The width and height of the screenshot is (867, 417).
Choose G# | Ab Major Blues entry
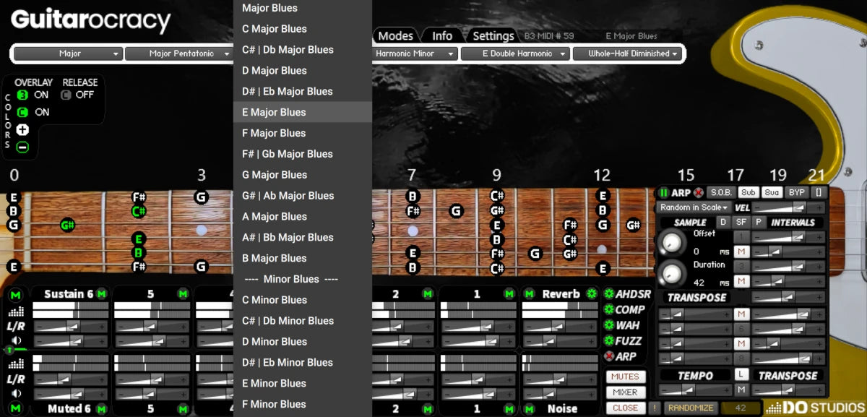303,196
